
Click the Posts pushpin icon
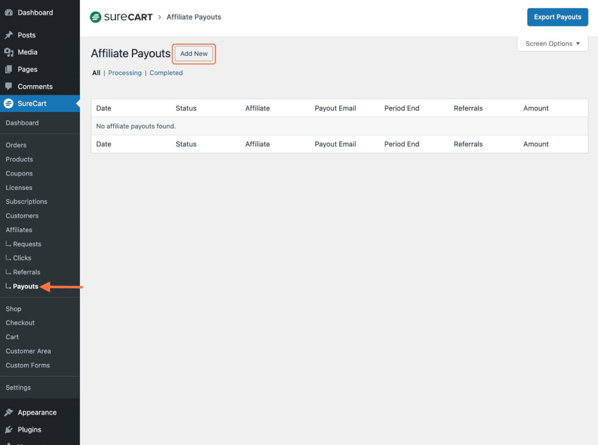pos(9,35)
